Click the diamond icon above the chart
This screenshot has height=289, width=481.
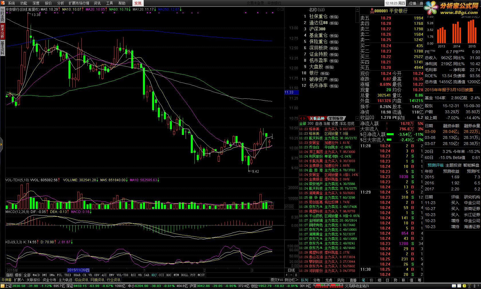(x=278, y=9)
